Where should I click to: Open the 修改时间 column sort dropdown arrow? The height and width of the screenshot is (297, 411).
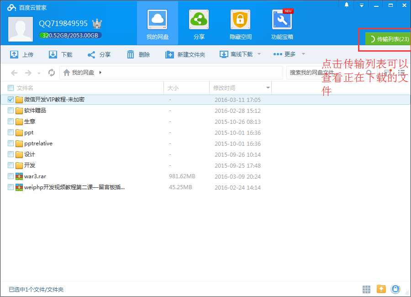[x=268, y=88]
